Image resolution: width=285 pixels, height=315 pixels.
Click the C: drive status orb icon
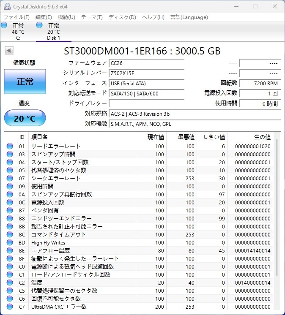pyautogui.click(x=4, y=25)
